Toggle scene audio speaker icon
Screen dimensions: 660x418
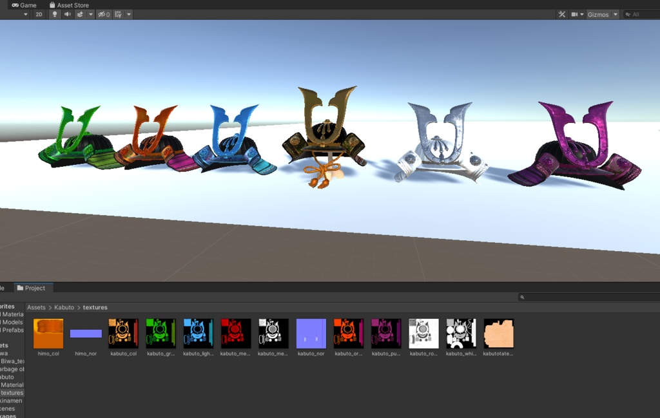[x=67, y=14]
